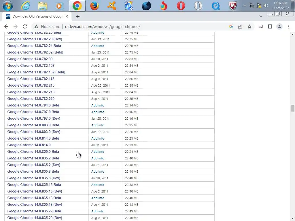
Task: Open Google Chrome 13.0.782.99 link
Action: tap(30, 59)
